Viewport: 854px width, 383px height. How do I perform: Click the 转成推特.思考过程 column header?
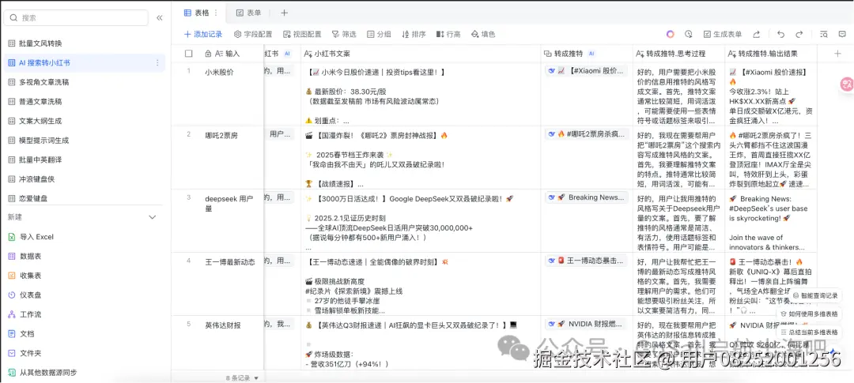tap(678, 54)
